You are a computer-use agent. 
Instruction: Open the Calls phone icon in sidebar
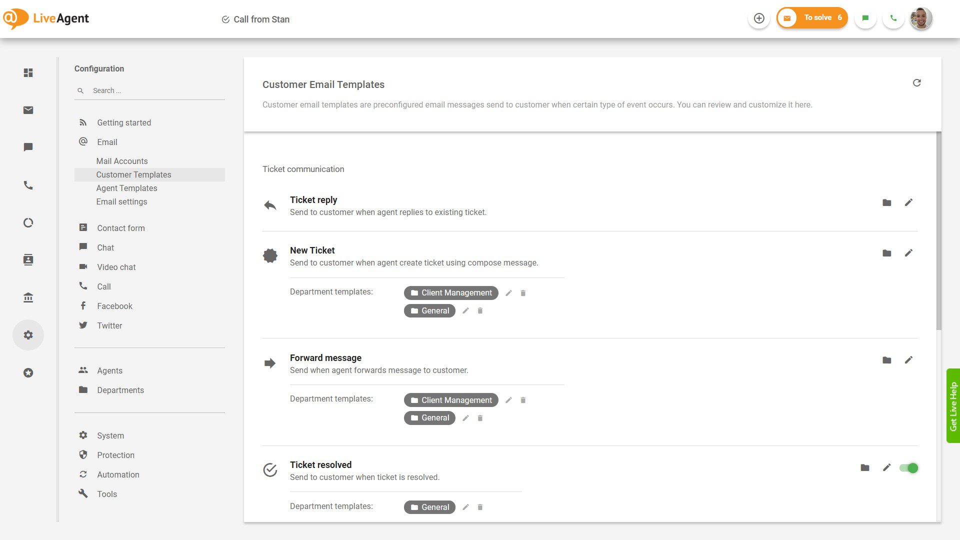[28, 185]
